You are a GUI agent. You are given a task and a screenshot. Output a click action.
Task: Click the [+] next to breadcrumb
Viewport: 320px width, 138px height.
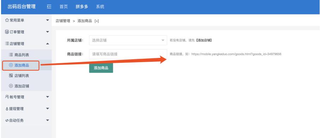(x=97, y=21)
